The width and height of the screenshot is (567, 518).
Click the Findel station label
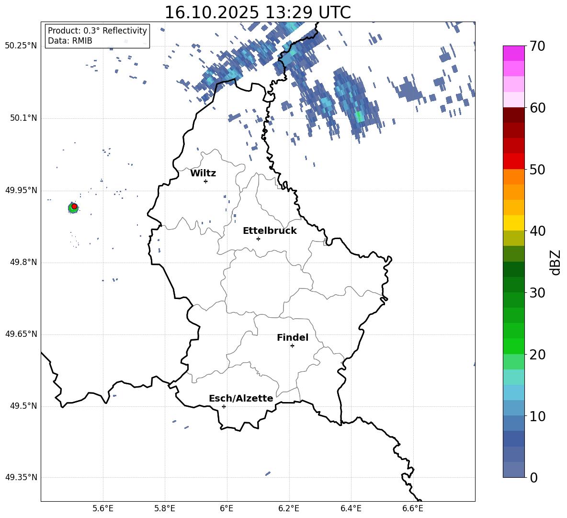(x=293, y=337)
